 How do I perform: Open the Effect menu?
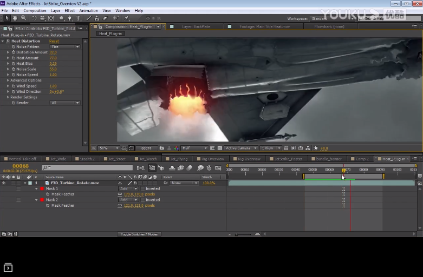tap(70, 10)
